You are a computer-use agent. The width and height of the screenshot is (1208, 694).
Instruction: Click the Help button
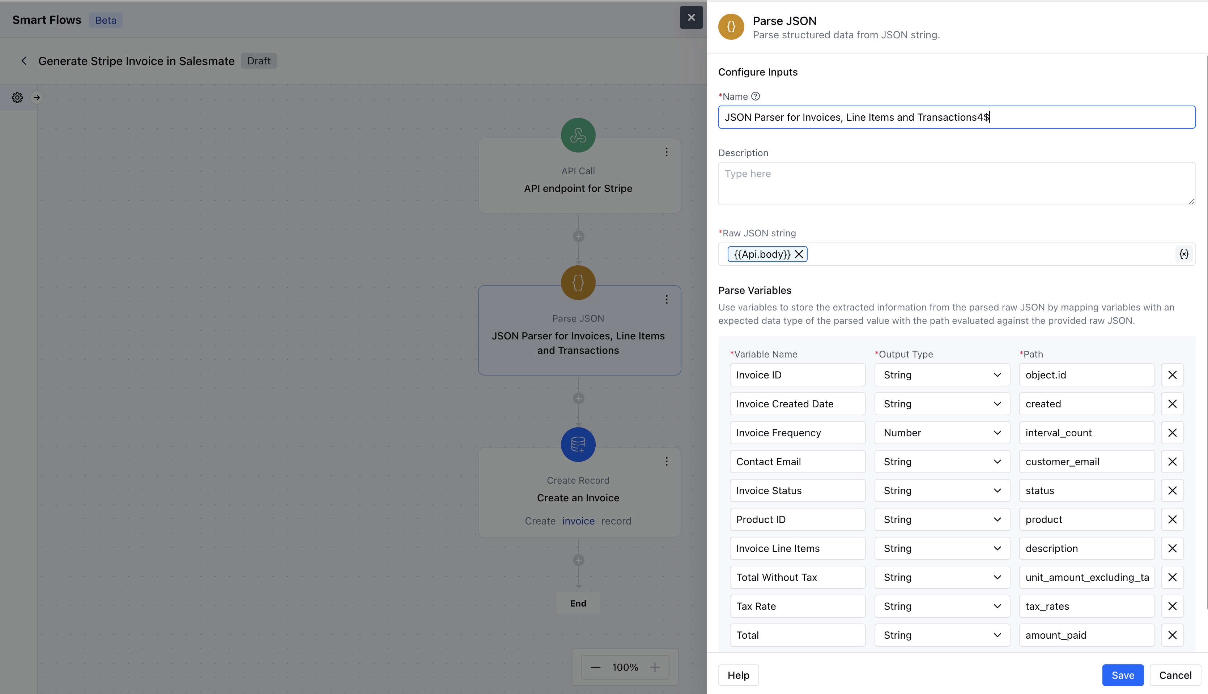coord(738,676)
